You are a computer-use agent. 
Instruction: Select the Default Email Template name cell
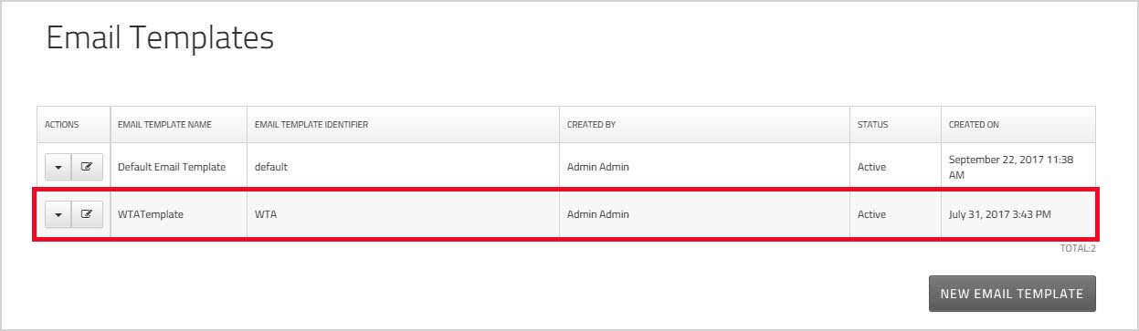pyautogui.click(x=172, y=167)
